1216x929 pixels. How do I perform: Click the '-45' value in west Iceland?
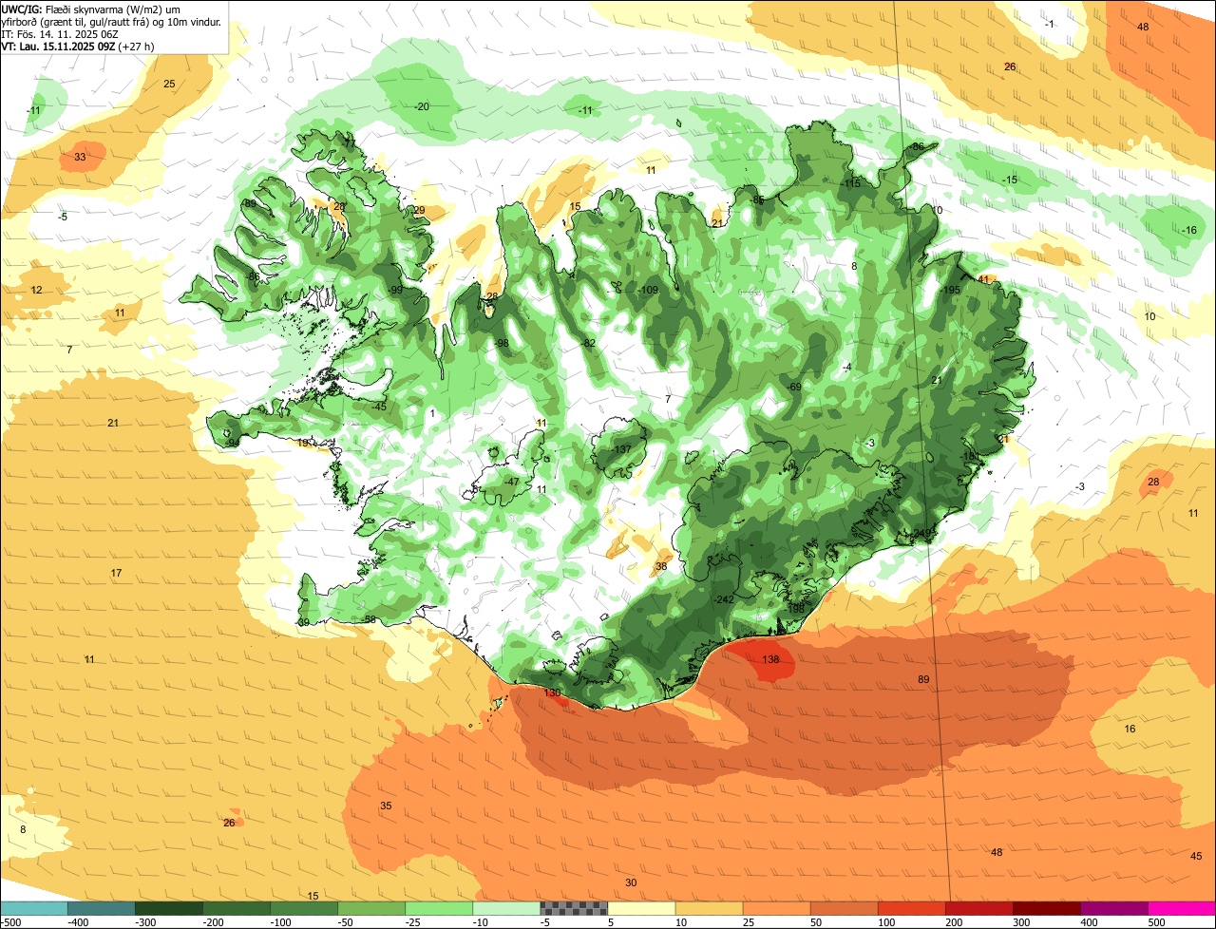click(379, 407)
